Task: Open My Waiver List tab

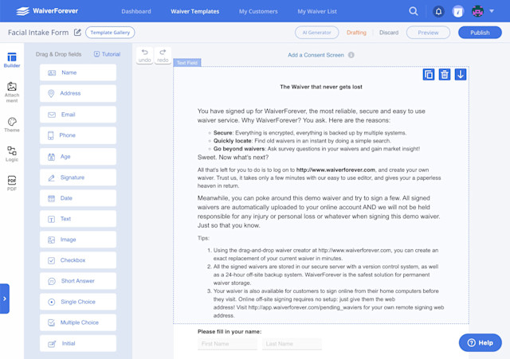Action: (317, 11)
